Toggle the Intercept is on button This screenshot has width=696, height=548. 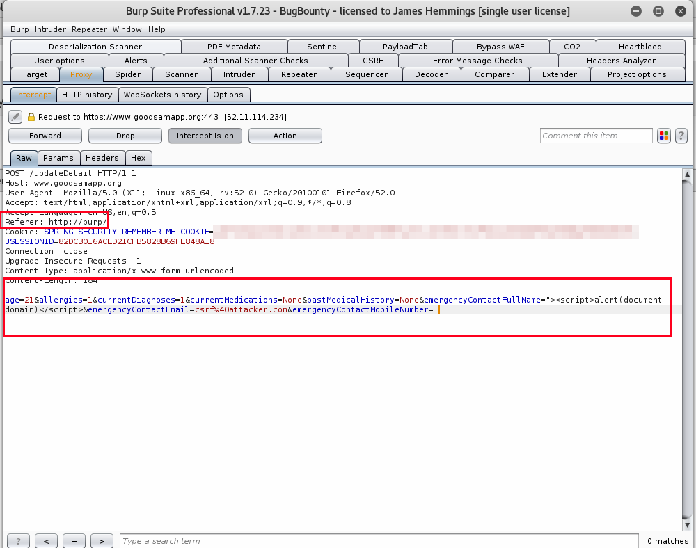pos(205,136)
